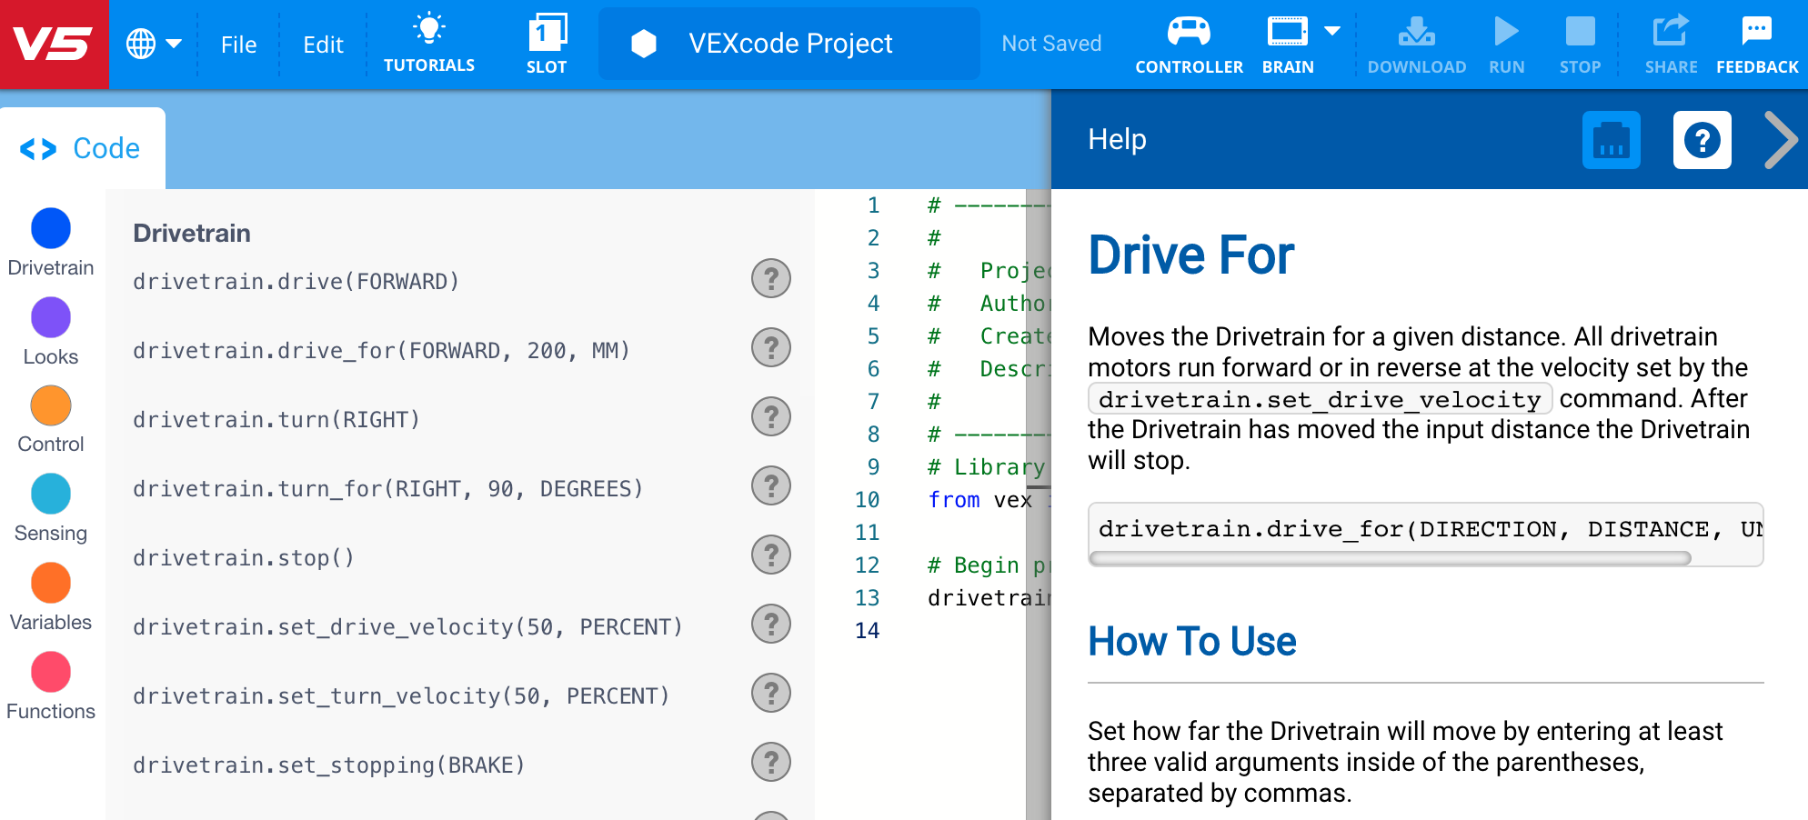Click the Run button
This screenshot has width=1808, height=820.
(x=1506, y=39)
